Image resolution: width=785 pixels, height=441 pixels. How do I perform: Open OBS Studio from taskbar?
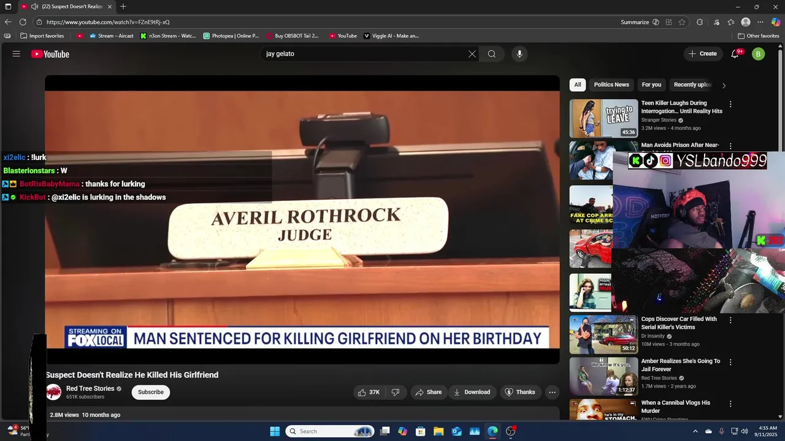point(510,431)
